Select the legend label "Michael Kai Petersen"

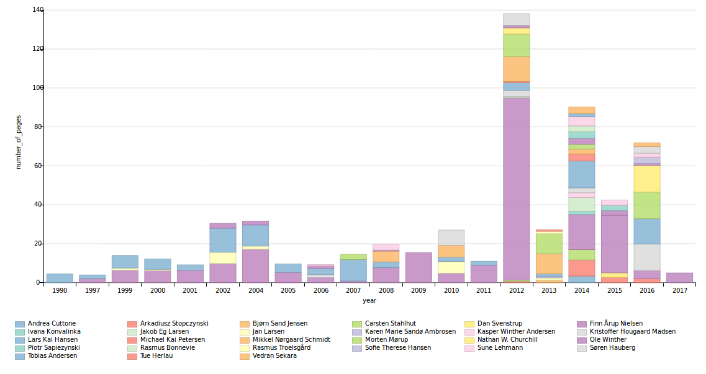pyautogui.click(x=173, y=340)
